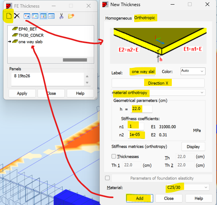Click Close in FE Thickness dialog

click(x=51, y=93)
